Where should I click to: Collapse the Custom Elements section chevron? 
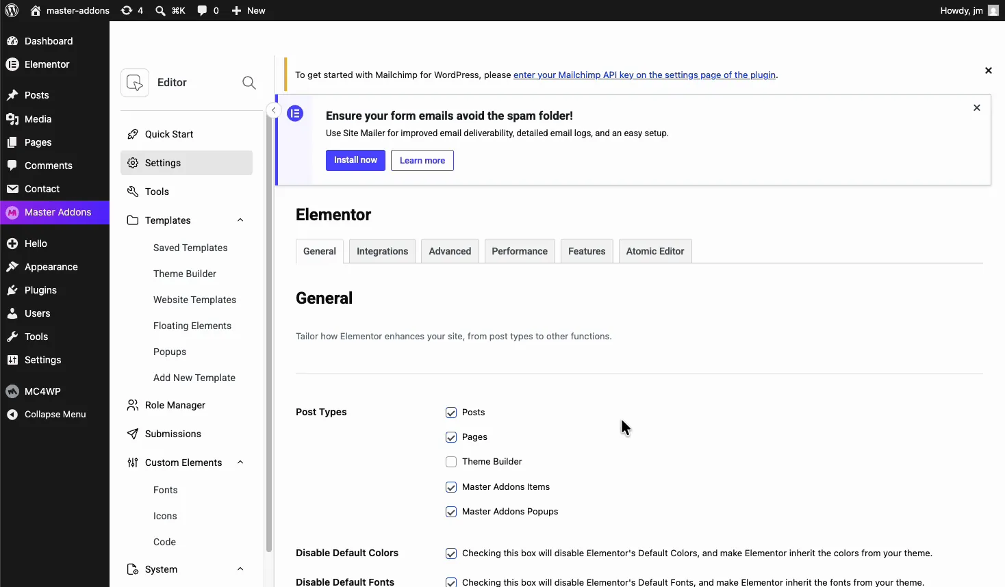click(240, 462)
